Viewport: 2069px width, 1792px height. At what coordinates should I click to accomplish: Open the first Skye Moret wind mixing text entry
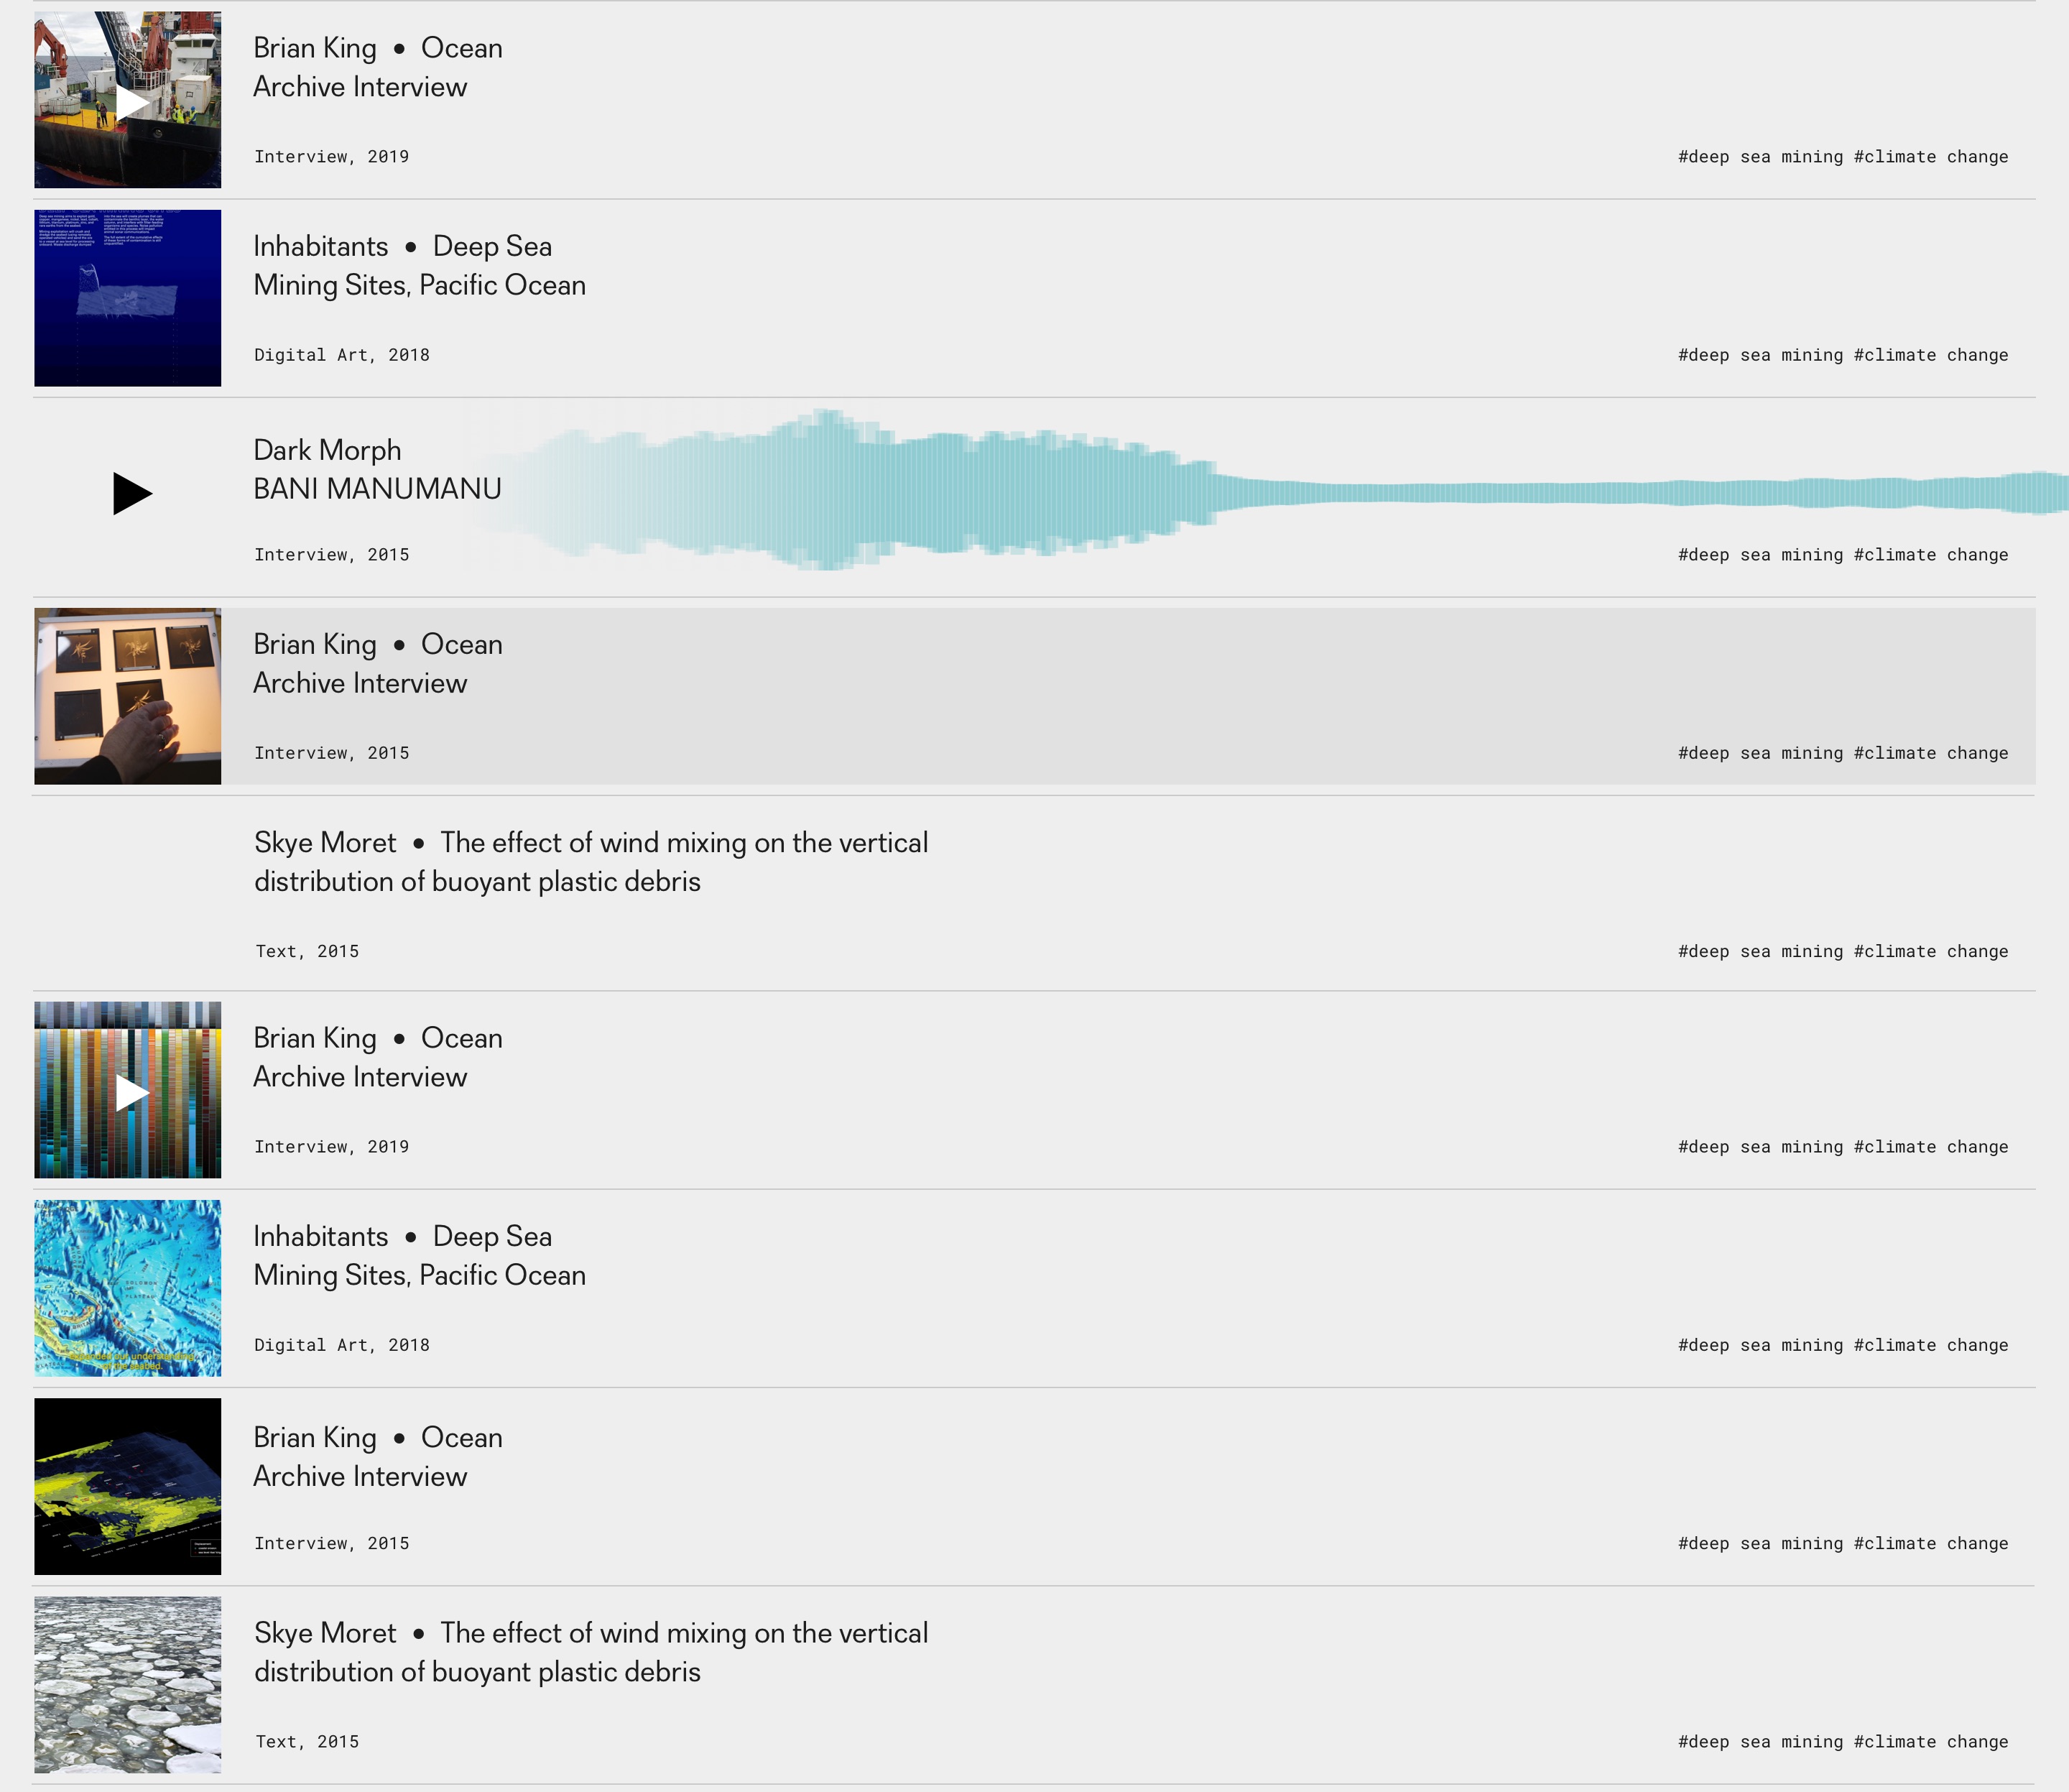(x=591, y=862)
